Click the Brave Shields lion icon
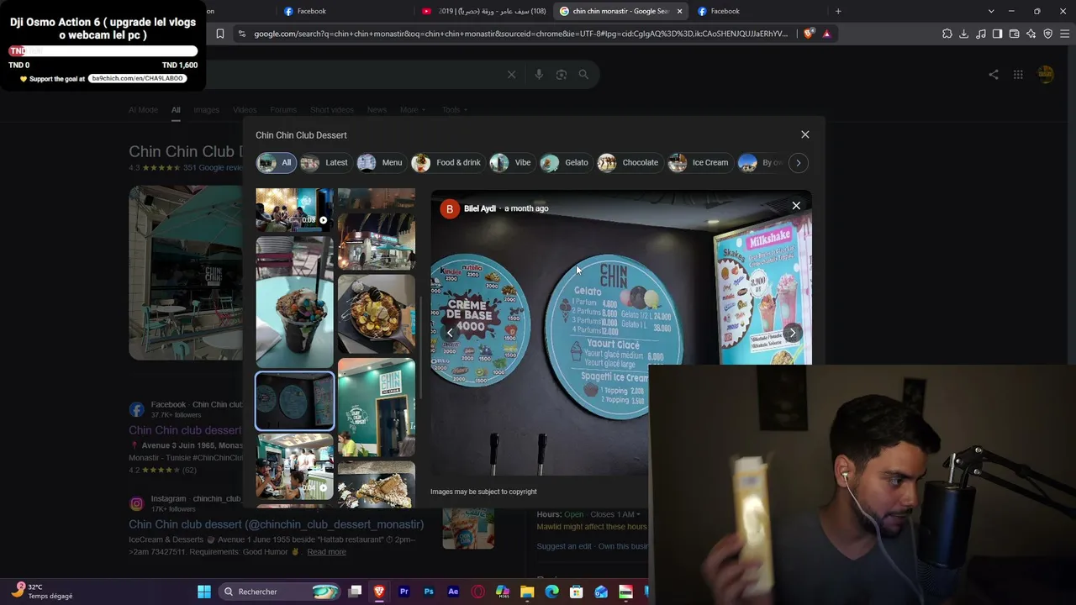The height and width of the screenshot is (605, 1076). (809, 34)
